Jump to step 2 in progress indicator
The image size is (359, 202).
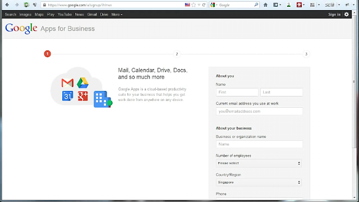(177, 54)
